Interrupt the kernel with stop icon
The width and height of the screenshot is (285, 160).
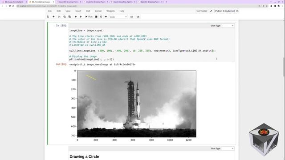(96, 17)
